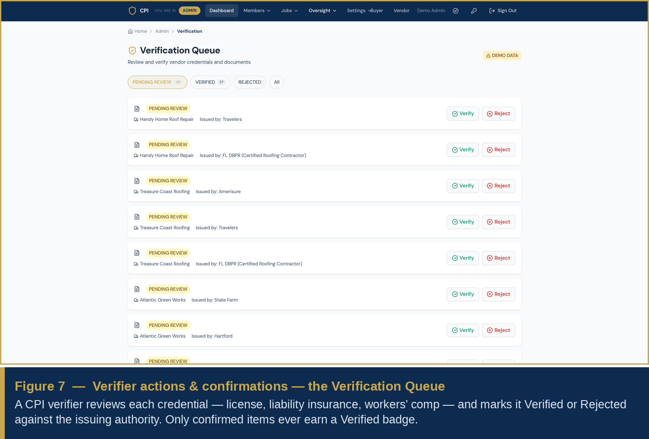The width and height of the screenshot is (649, 439).
Task: Expand the Jobs dropdown menu
Action: click(x=289, y=11)
